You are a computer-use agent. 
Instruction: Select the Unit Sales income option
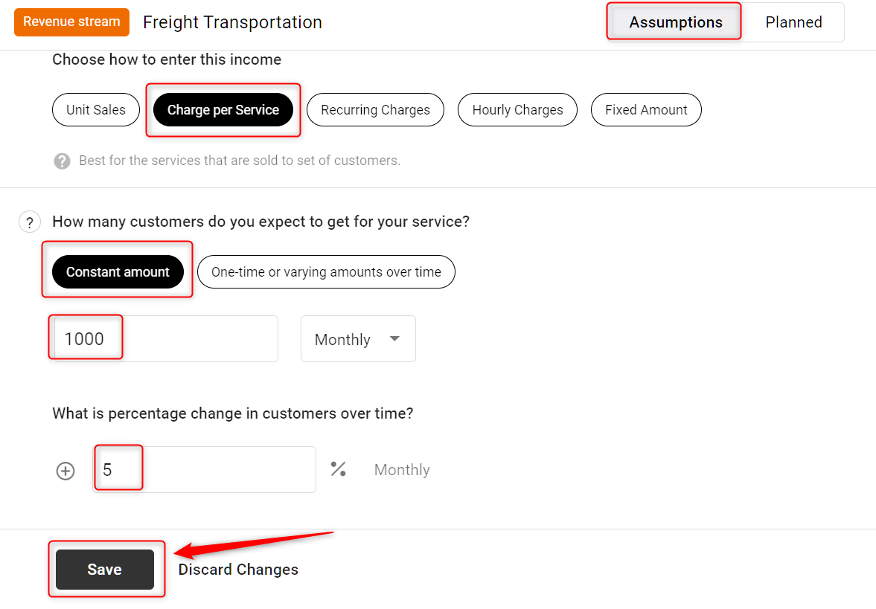click(96, 110)
